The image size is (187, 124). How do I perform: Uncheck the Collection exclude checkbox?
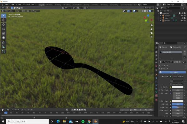[180, 13]
